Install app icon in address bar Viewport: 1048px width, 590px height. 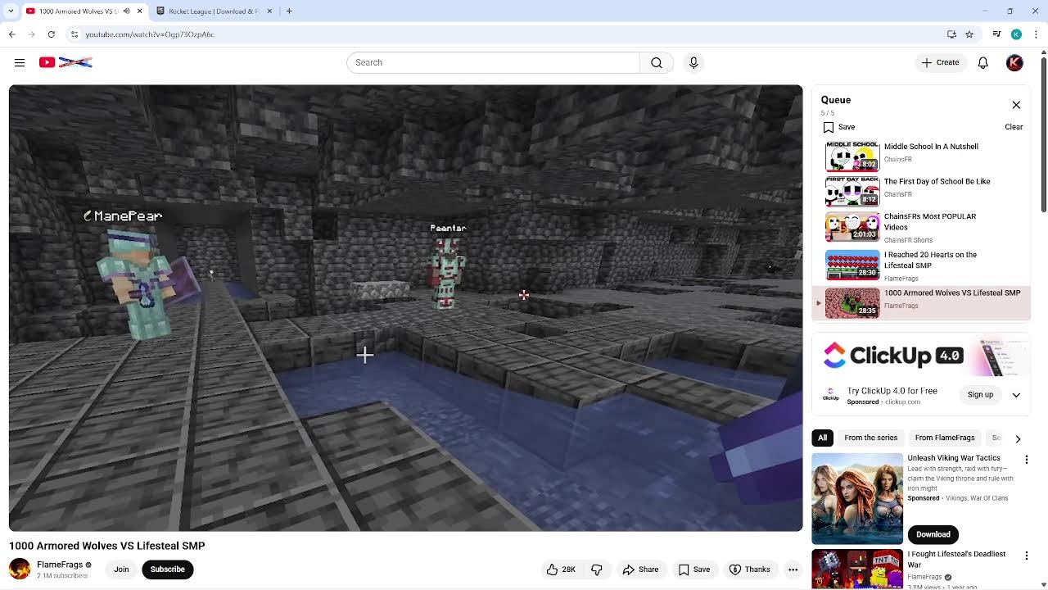pos(951,34)
